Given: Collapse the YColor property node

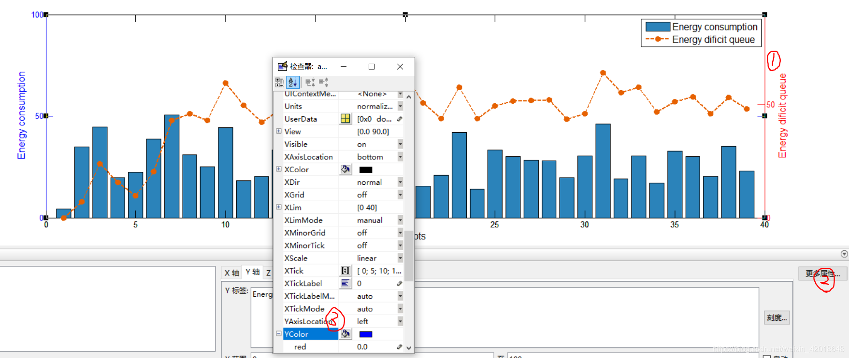Looking at the screenshot, I should (279, 333).
